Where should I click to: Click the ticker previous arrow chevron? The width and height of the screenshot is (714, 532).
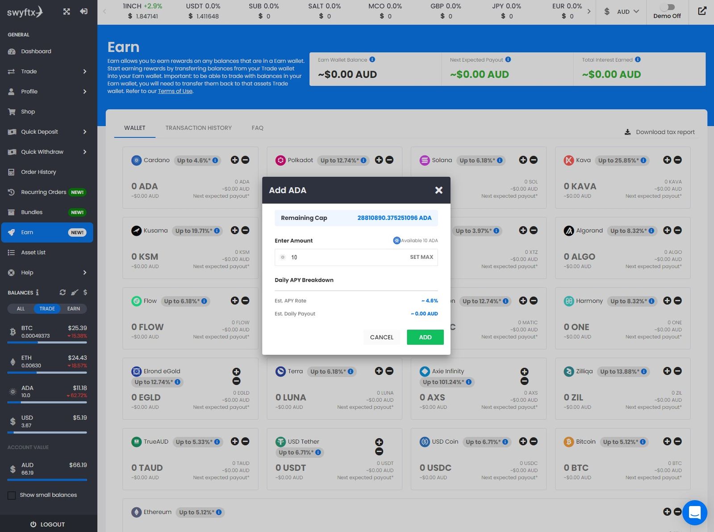click(104, 12)
